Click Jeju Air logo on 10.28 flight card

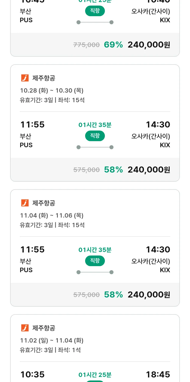coord(25,78)
